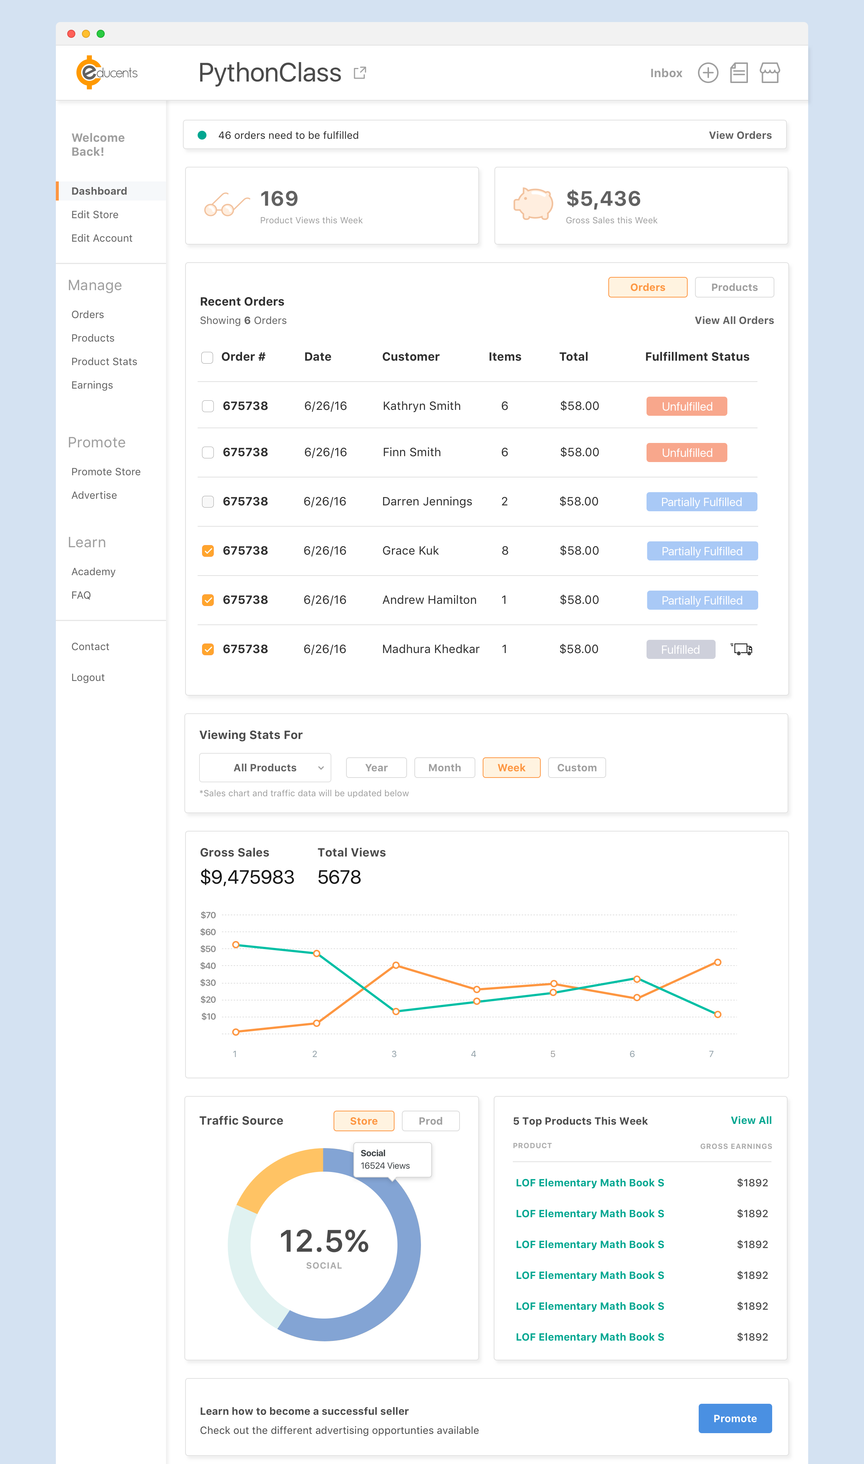The image size is (864, 1464).
Task: Check the box for Darren Jennings' order
Action: 207,502
